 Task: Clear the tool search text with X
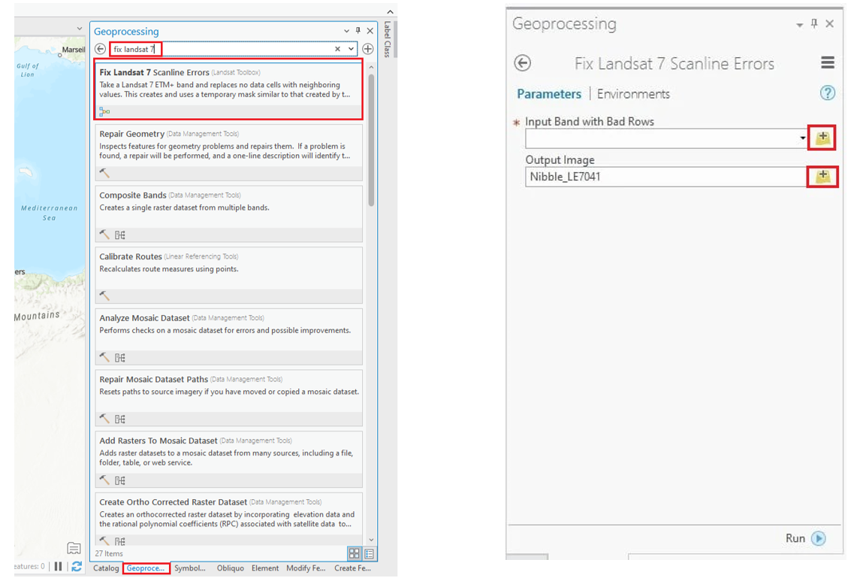point(337,49)
